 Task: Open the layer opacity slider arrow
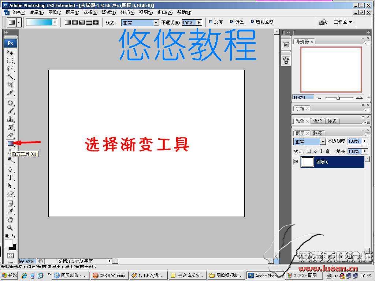[x=365, y=141]
